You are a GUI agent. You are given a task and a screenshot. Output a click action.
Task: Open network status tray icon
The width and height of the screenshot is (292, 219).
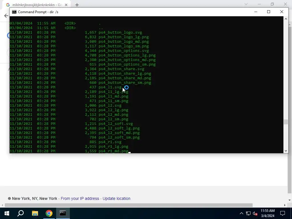pos(248,213)
